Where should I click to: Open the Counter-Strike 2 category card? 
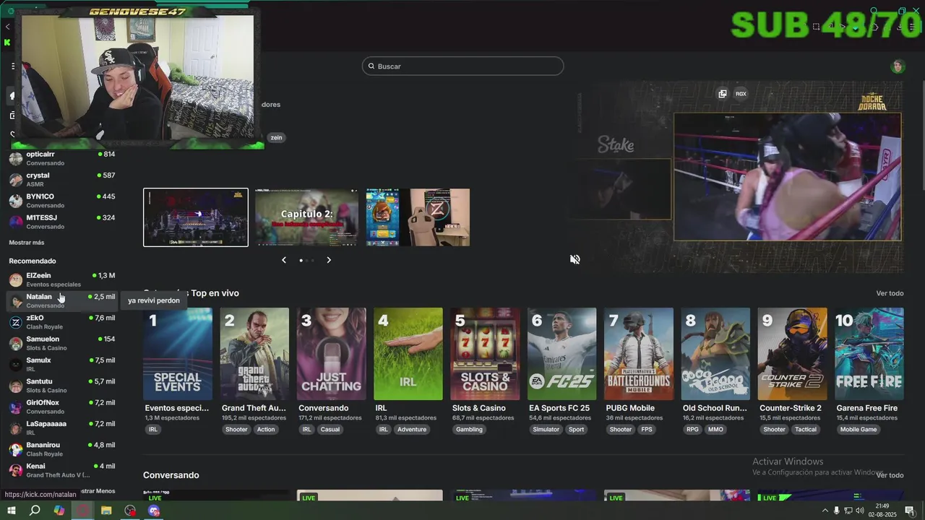(x=792, y=354)
